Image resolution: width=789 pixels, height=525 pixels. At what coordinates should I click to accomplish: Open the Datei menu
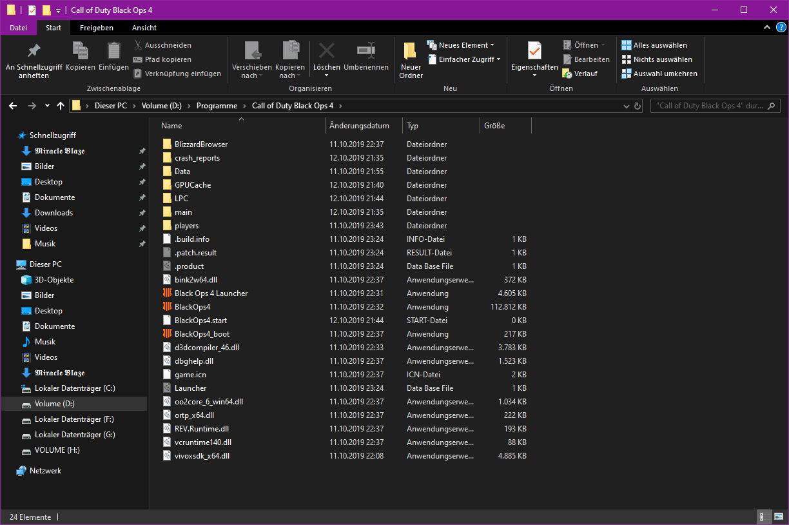(x=19, y=28)
